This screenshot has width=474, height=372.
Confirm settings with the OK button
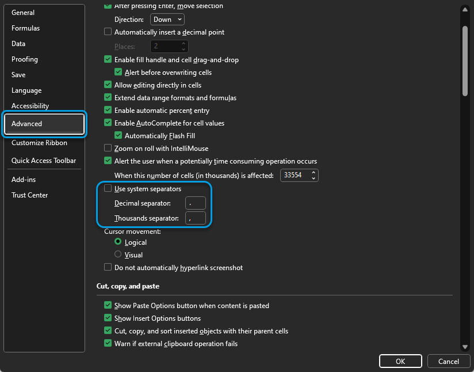400,361
